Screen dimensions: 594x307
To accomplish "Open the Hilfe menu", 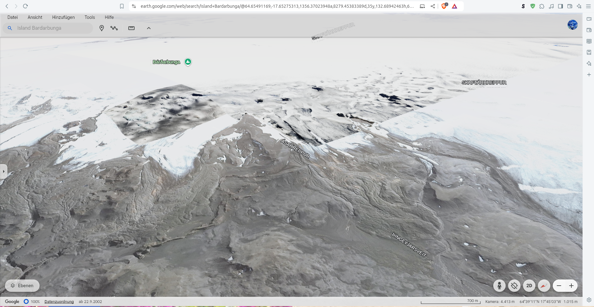I will pos(109,17).
